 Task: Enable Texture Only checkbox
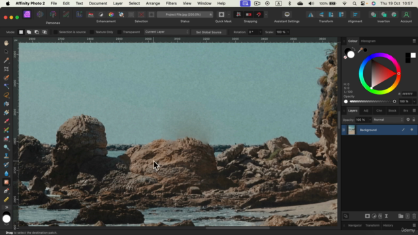tap(92, 32)
